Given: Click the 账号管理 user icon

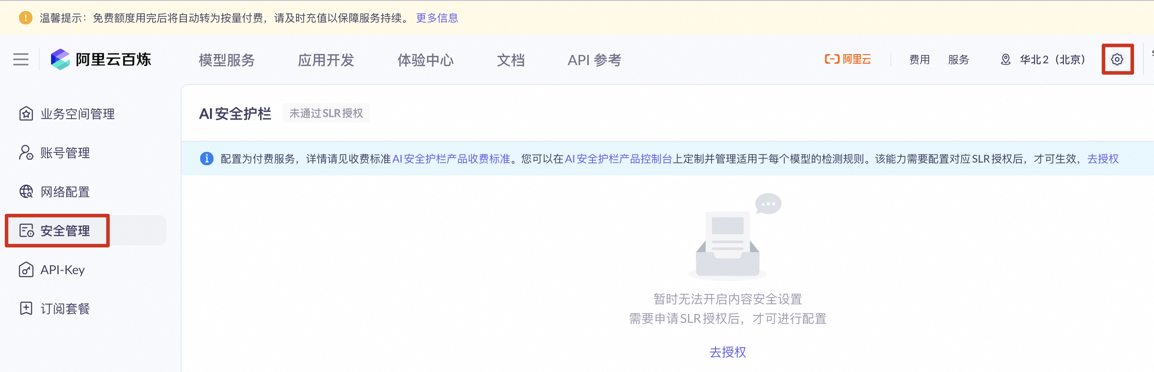Looking at the screenshot, I should 26,152.
